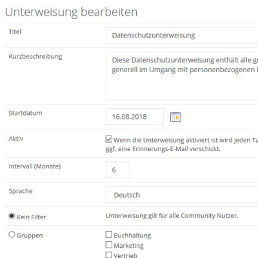Image resolution: width=258 pixels, height=258 pixels.
Task: Open the Startdatum calendar picker icon
Action: coord(175,117)
